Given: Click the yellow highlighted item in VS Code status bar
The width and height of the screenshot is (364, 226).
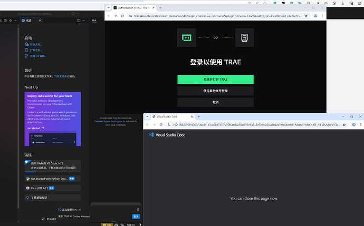Looking at the screenshot, I should pos(107,224).
